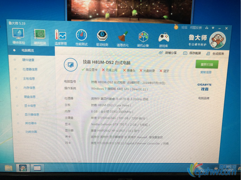Click the 鲁大师 old man avatar
Screen dimensions: 241x180
point(218,40)
